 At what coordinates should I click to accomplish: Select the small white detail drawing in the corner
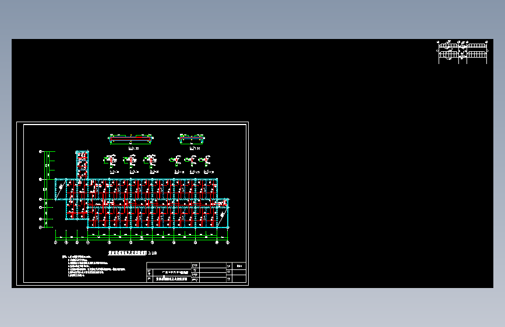click(463, 52)
